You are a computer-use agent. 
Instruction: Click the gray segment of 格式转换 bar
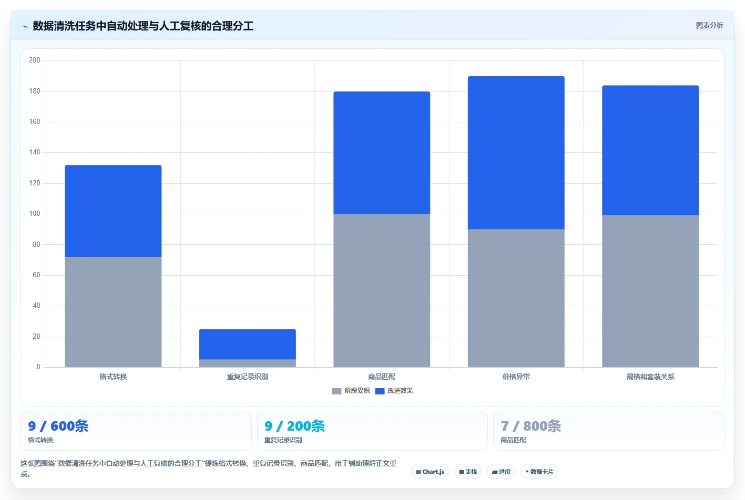(x=113, y=312)
